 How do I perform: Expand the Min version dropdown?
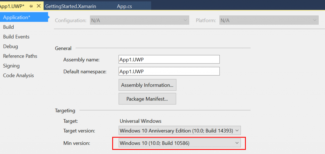(x=180, y=143)
